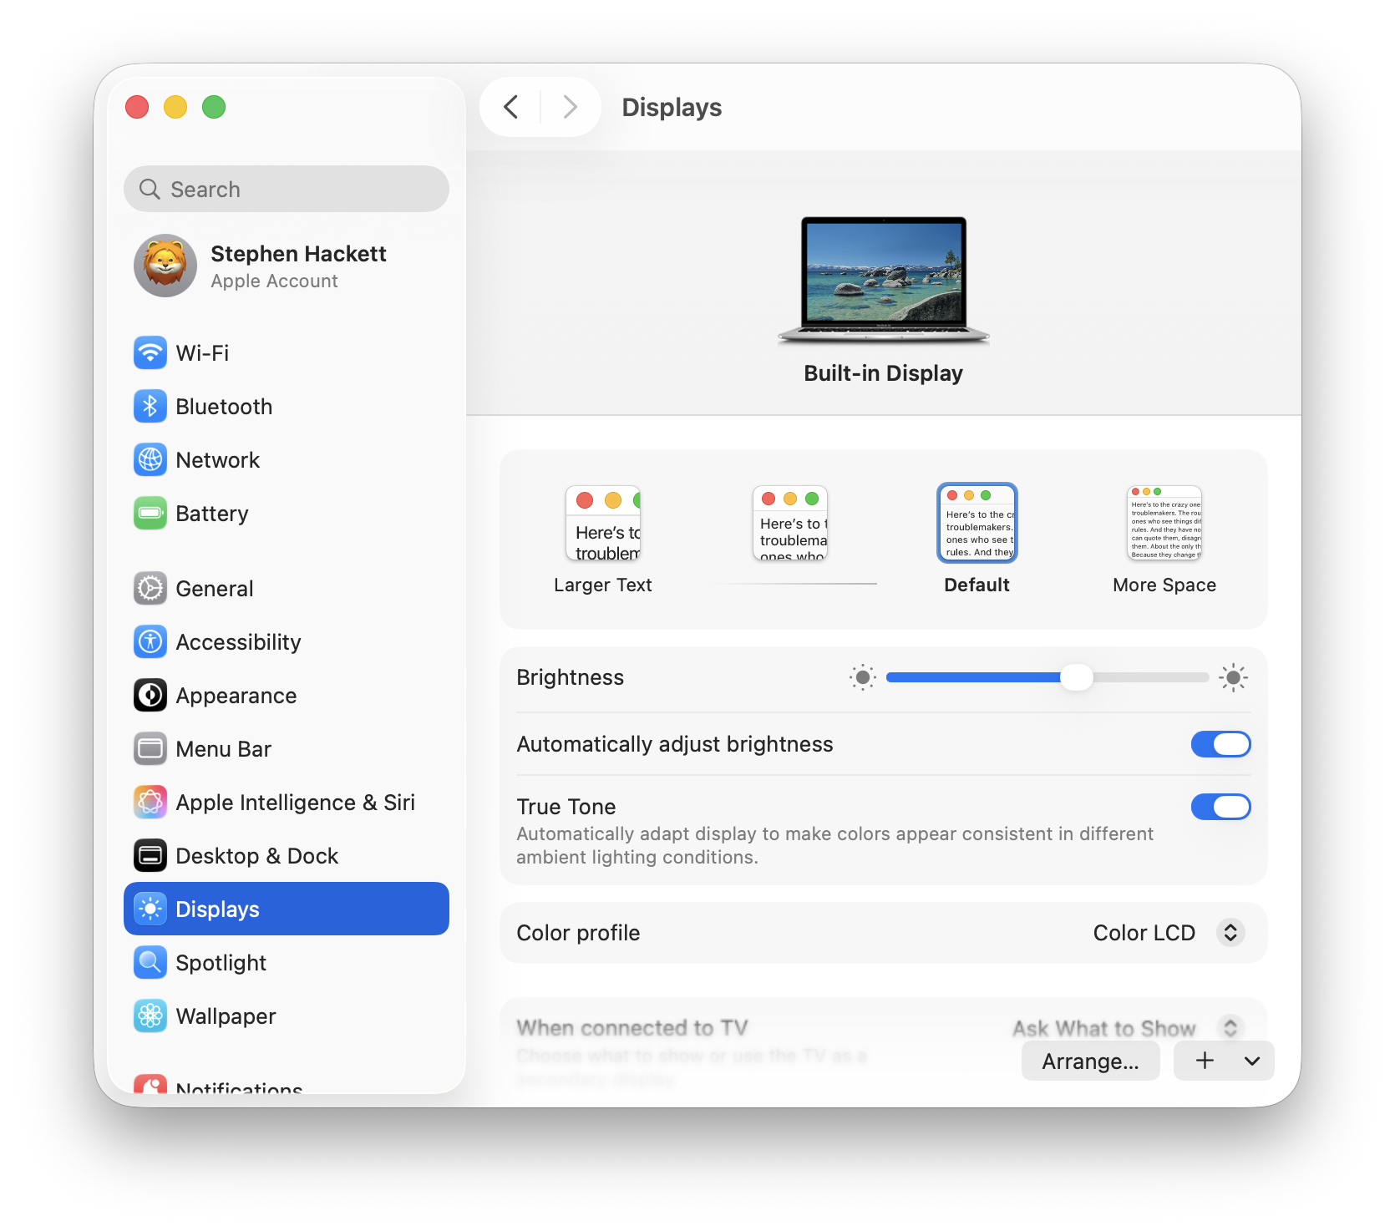Click the Arrange... button

click(1090, 1061)
